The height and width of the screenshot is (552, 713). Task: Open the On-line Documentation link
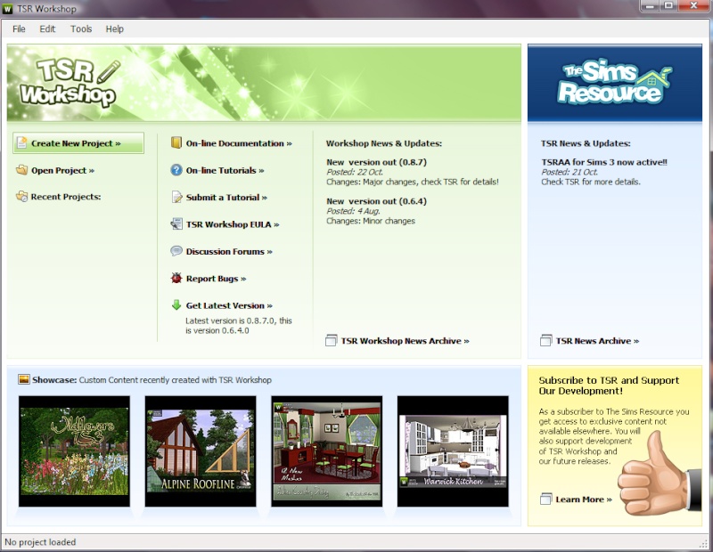pyautogui.click(x=239, y=143)
